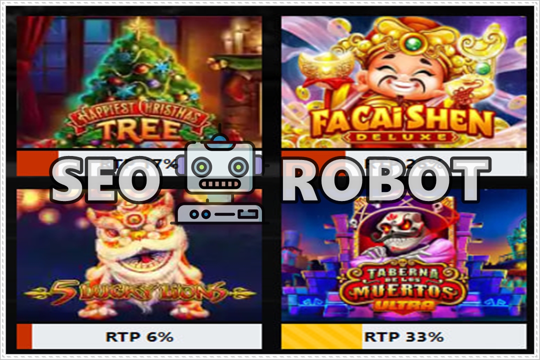Click the robot's antenna on top
540x360 pixels.
[x=219, y=138]
